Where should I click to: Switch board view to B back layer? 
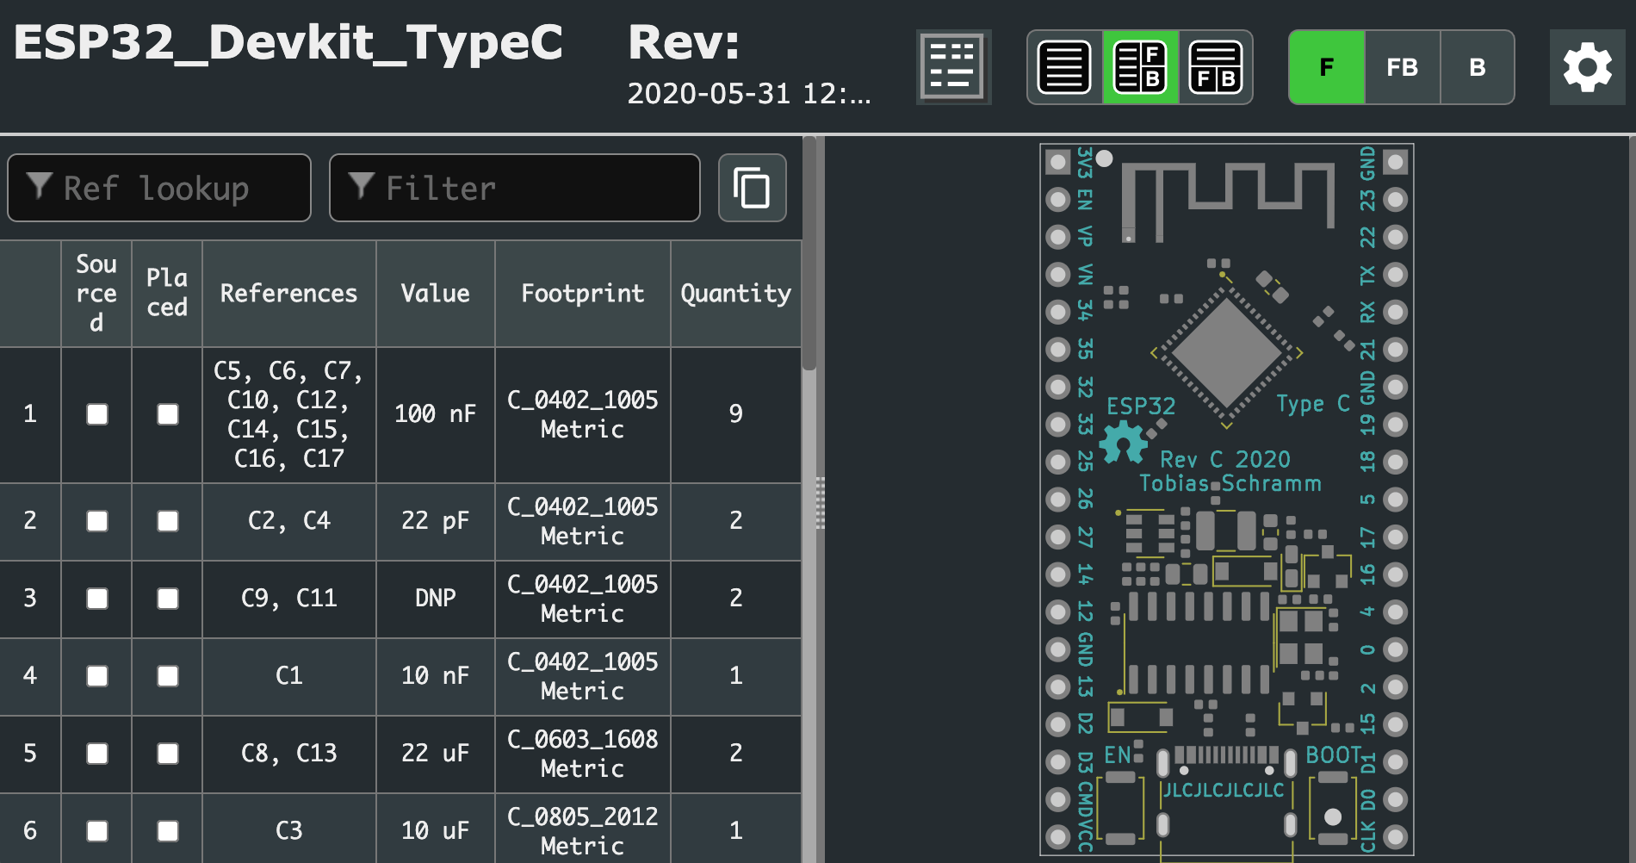(1477, 67)
